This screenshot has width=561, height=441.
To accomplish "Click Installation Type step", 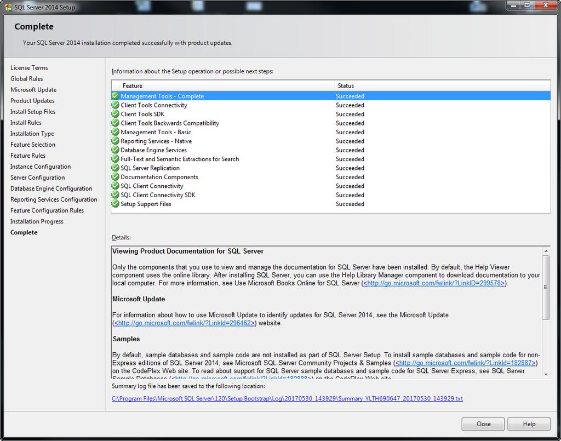I will (x=32, y=134).
